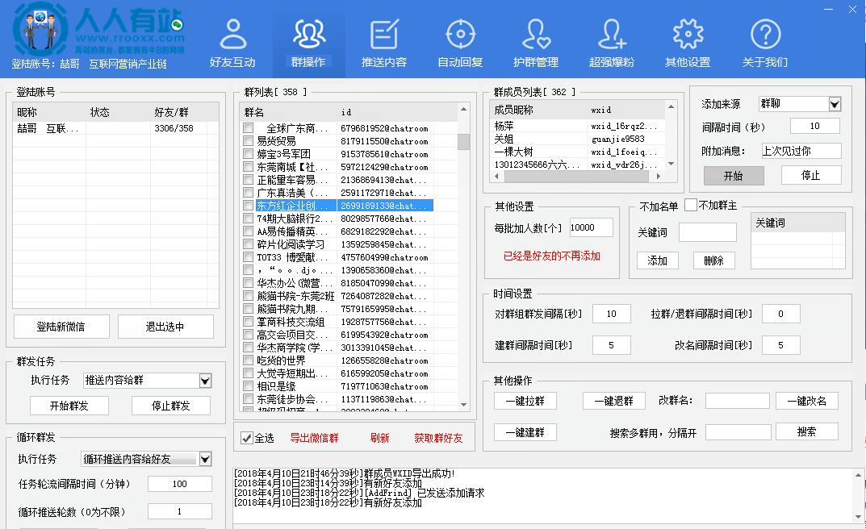Open the 关于我们 about panel
866x529 pixels.
click(x=764, y=42)
